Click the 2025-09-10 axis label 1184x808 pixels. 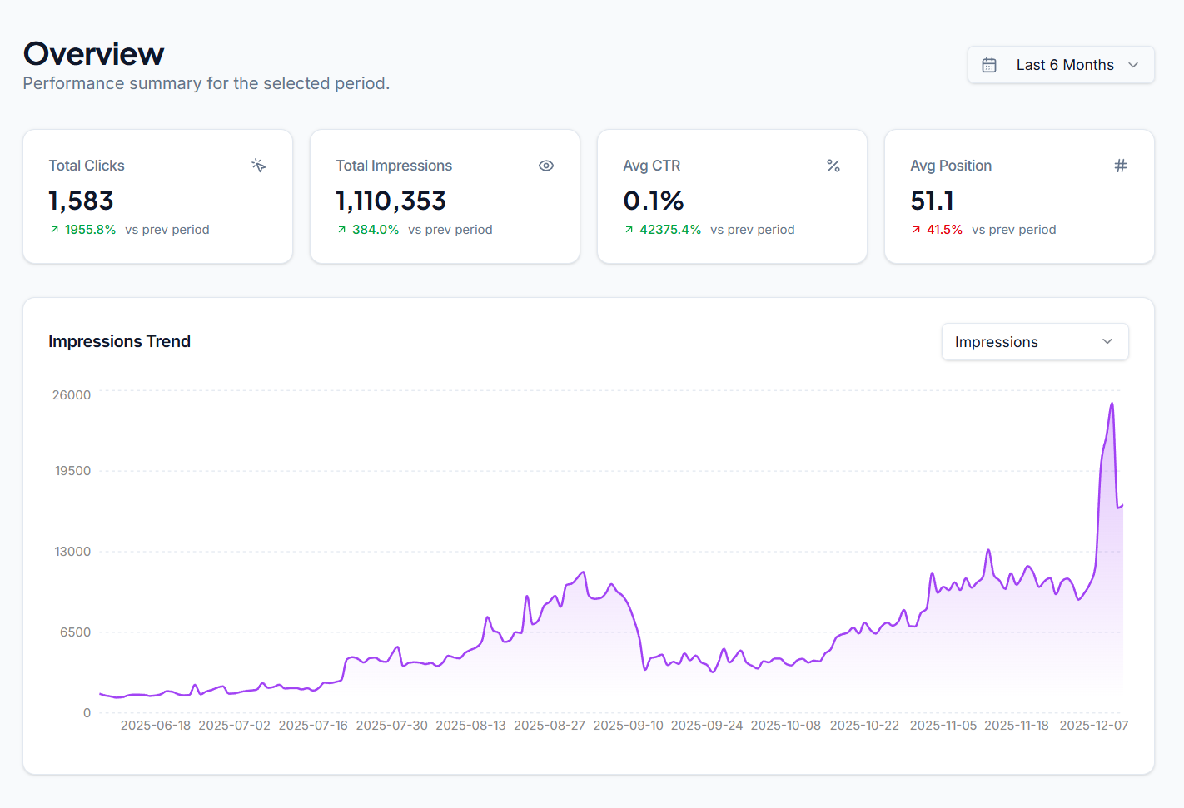coord(629,725)
